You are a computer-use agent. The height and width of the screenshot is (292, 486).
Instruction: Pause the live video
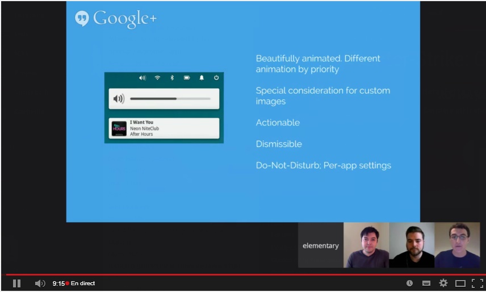[16, 283]
